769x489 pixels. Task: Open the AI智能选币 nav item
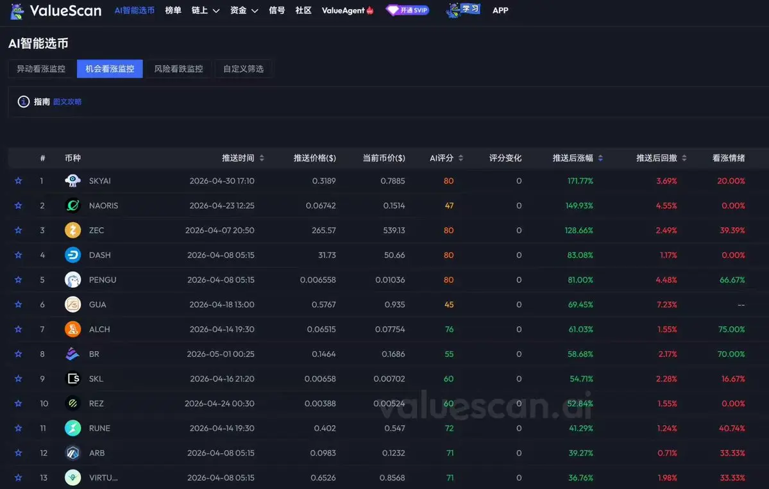tap(135, 10)
